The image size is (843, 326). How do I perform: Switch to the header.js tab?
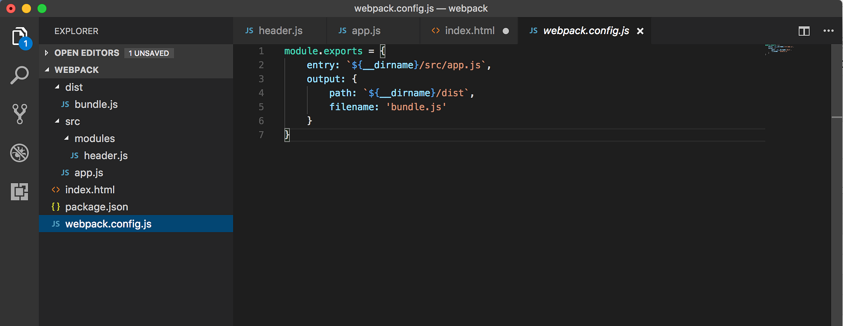280,31
